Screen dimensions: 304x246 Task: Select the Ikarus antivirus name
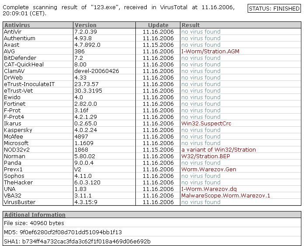pos(13,124)
